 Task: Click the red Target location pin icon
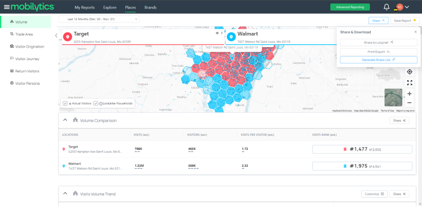point(68,36)
